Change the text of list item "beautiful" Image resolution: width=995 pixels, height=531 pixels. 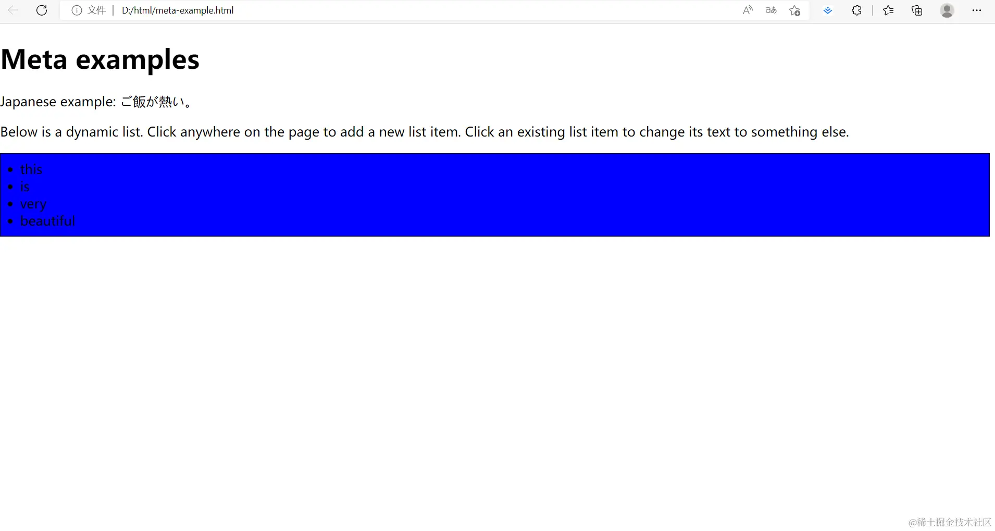pyautogui.click(x=47, y=221)
